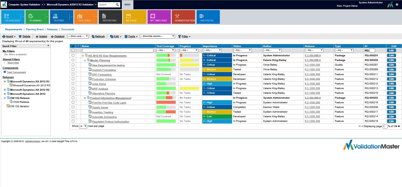
Task: Jump to the last page arrow
Action: (399, 126)
